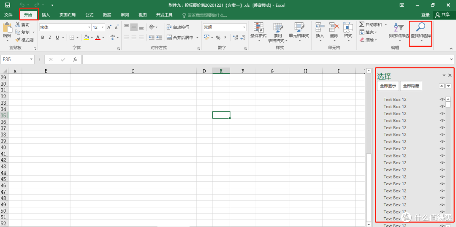Click 合并后居中 merge and center button

coord(180,38)
